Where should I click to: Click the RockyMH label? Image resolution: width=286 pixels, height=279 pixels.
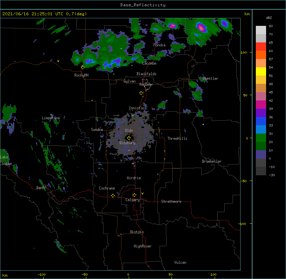pos(81,75)
